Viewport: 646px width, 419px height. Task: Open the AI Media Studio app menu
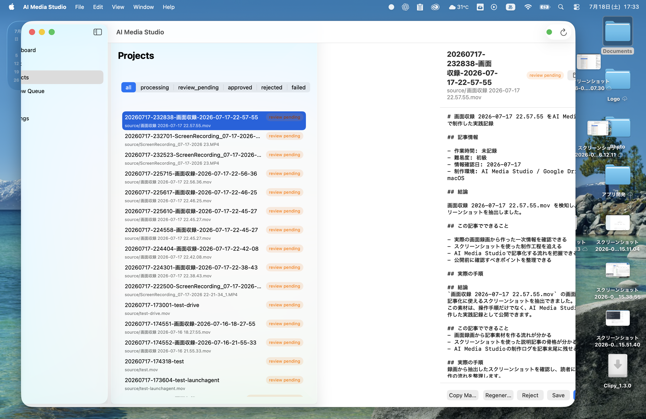(44, 7)
